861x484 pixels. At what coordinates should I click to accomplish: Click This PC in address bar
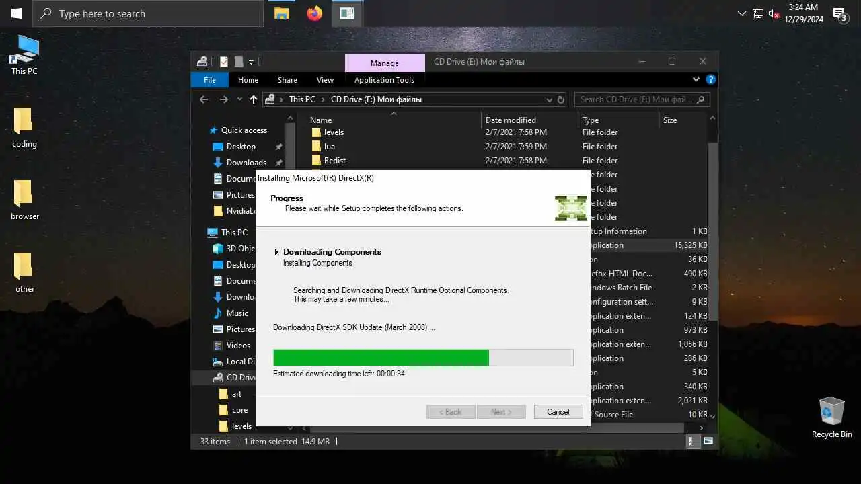(x=302, y=99)
